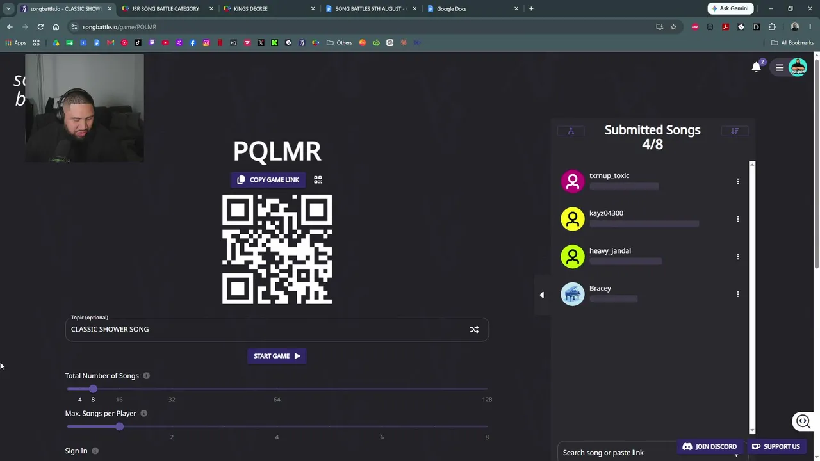The image size is (820, 461).
Task: Show the QR code via the small QR icon
Action: (x=318, y=180)
